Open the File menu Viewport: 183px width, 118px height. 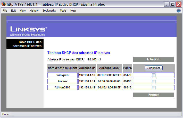click(5, 11)
